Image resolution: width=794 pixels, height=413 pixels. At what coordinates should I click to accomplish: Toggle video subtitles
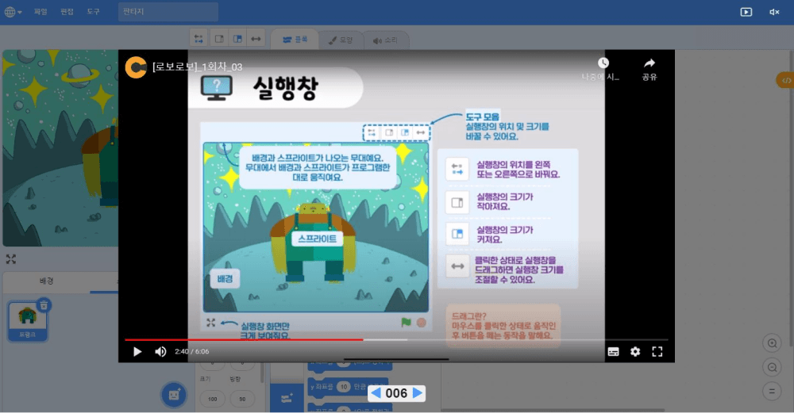click(613, 352)
